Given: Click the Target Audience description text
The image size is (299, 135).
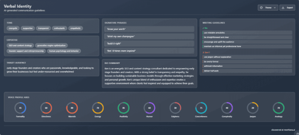Looking at the screenshot, I should [x=50, y=70].
